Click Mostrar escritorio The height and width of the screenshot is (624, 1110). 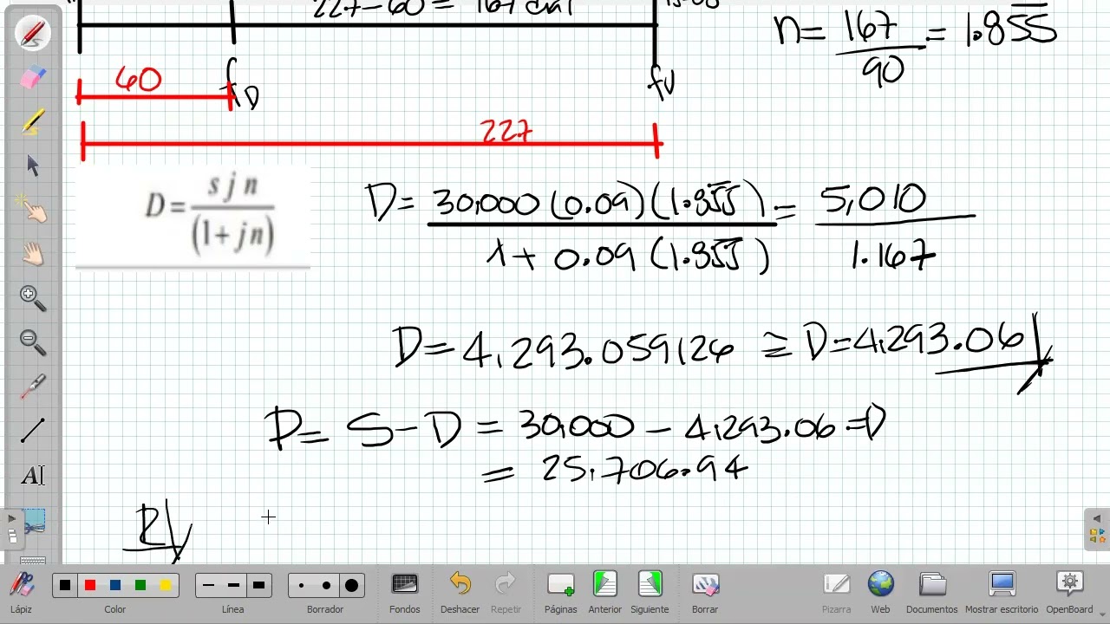(1002, 593)
